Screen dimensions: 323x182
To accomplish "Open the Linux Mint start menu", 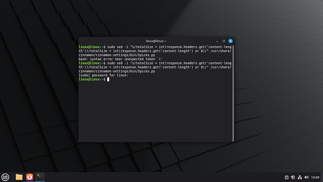I will pyautogui.click(x=5, y=177).
